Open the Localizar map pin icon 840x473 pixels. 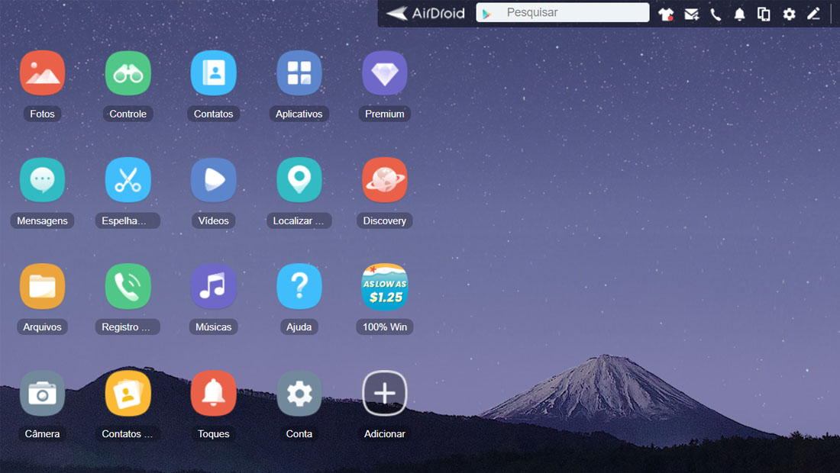[x=299, y=180]
